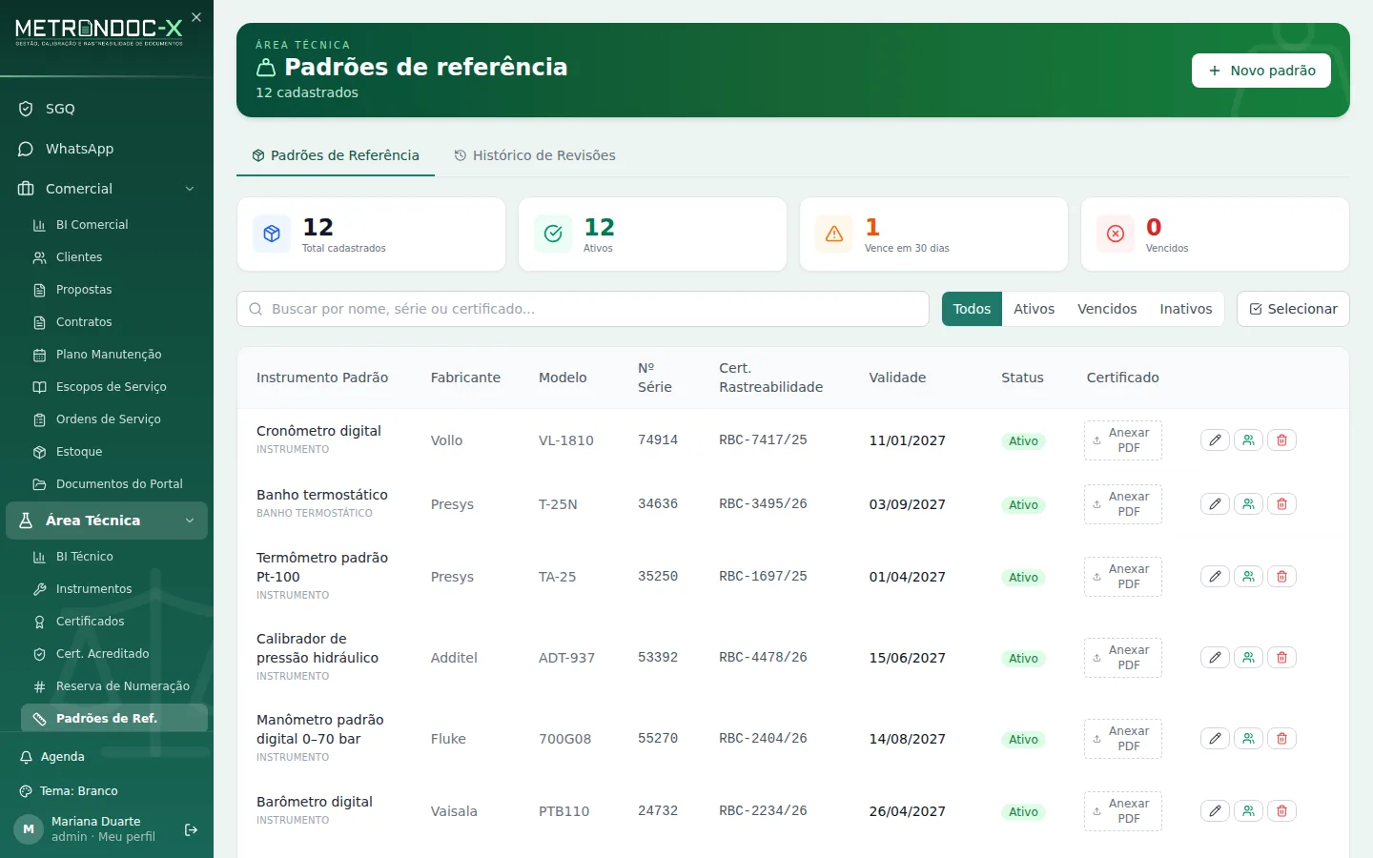The width and height of the screenshot is (1373, 858).
Task: Attach PDF for Cronômetro digital
Action: coord(1123,440)
